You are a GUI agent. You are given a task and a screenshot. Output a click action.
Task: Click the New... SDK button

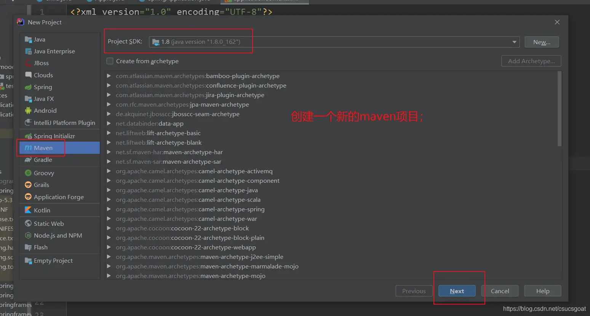(542, 42)
